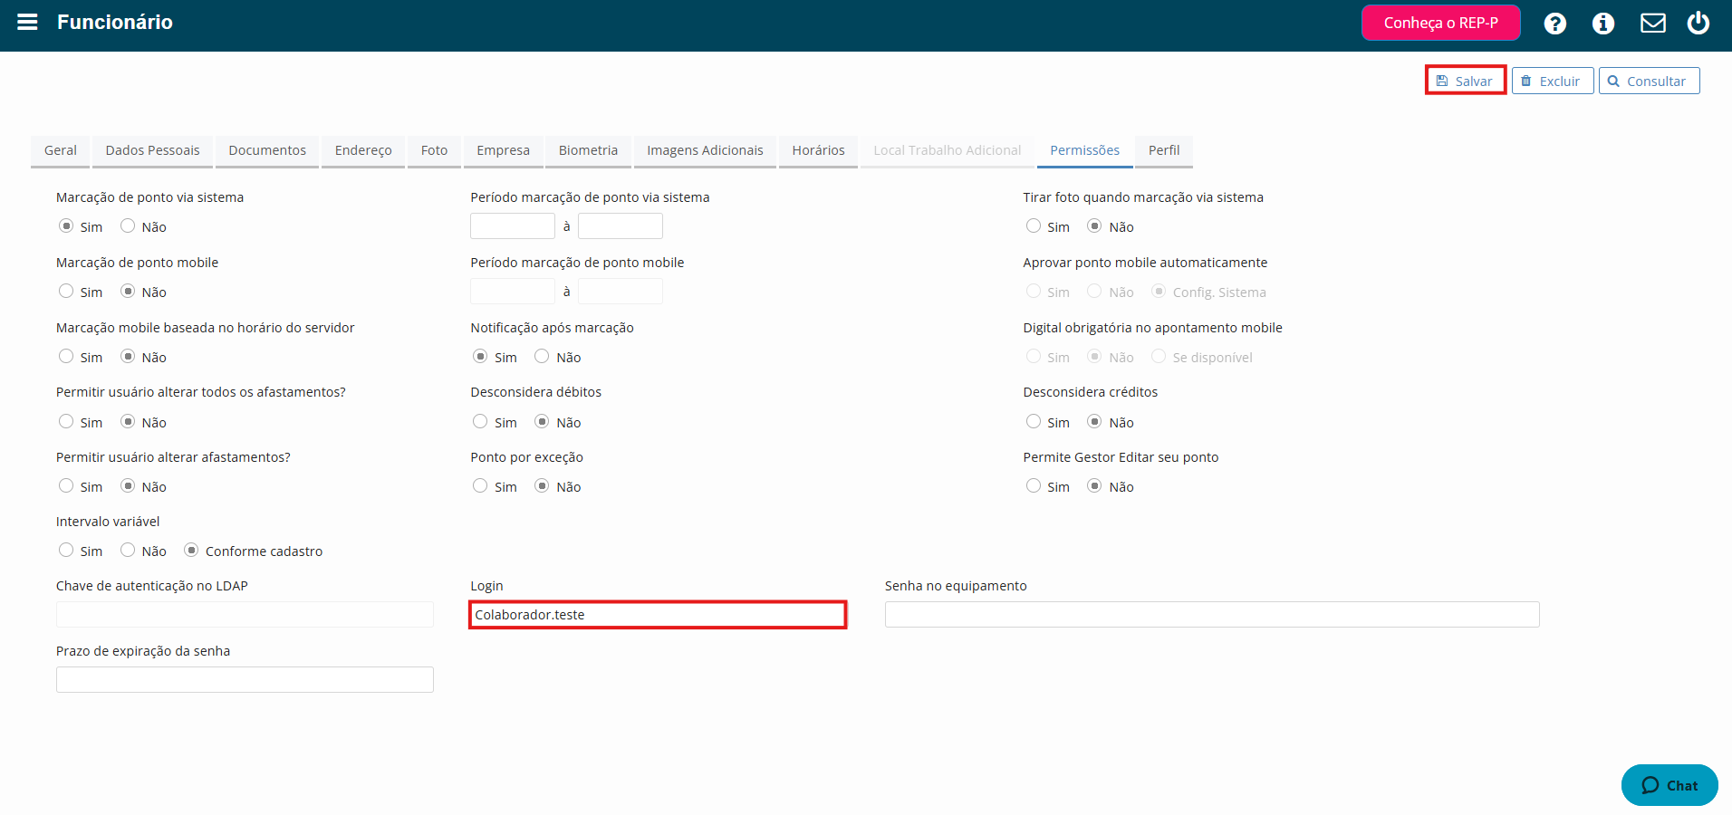Click the Consultar search button
Screen dimensions: 1732x815
(1649, 81)
